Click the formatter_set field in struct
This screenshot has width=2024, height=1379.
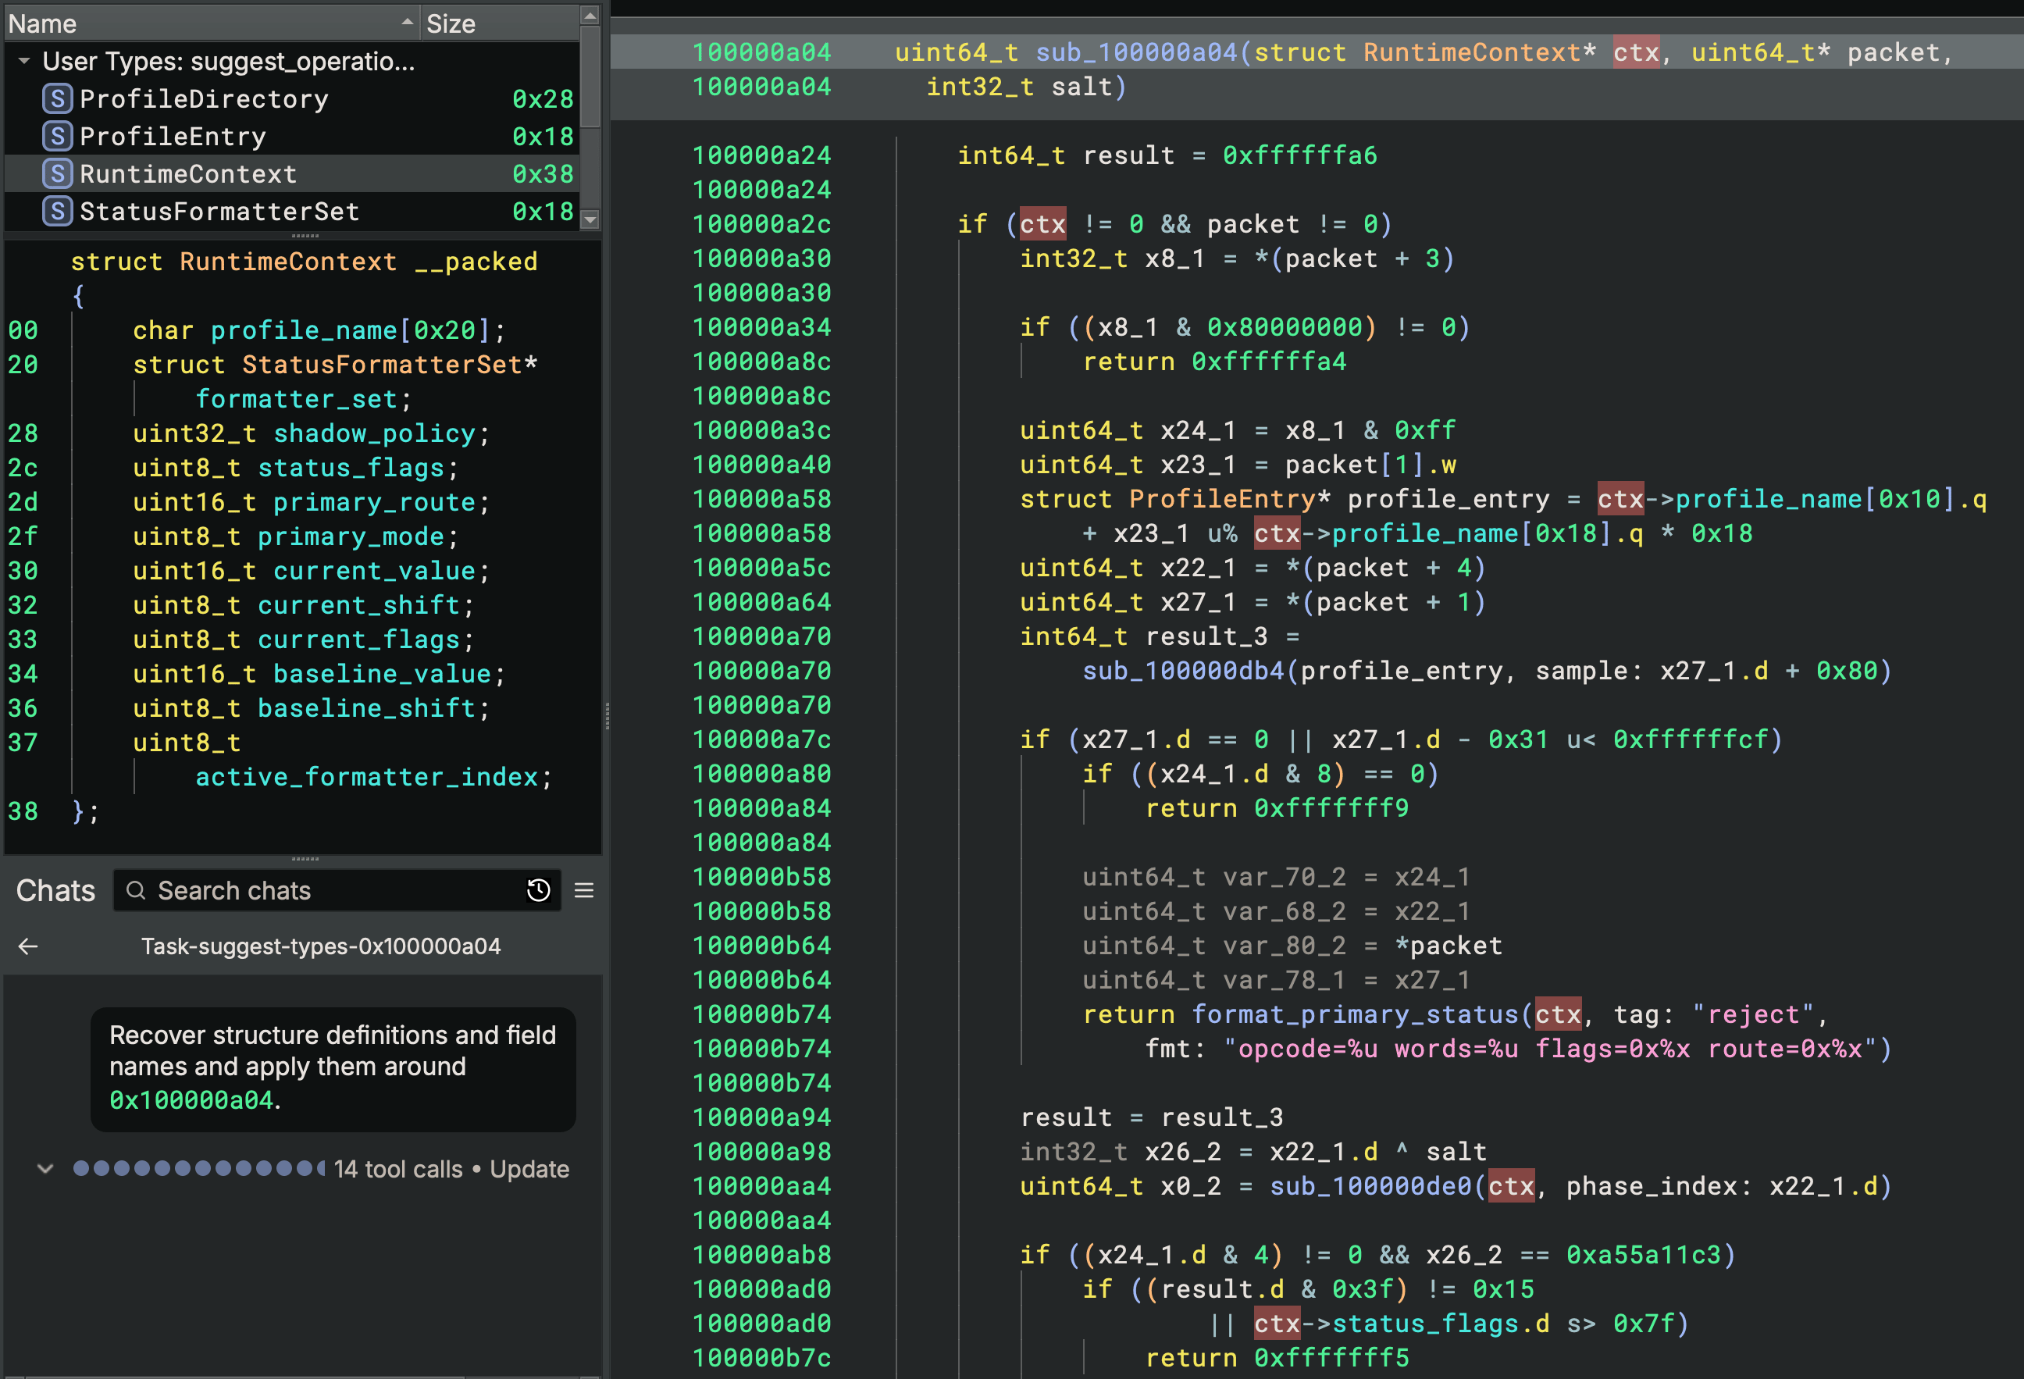[x=297, y=399]
